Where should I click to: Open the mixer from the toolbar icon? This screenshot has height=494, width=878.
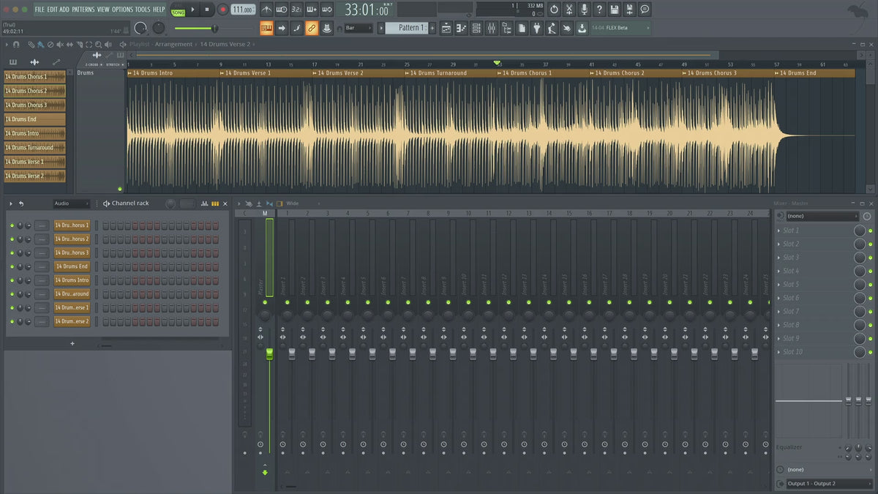pos(491,28)
